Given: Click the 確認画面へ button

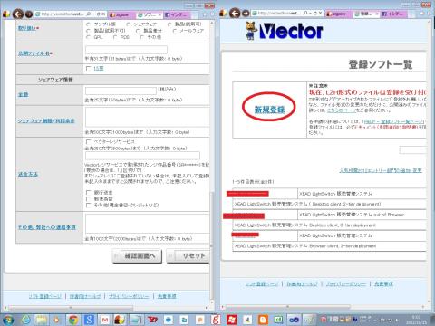Looking at the screenshot, I should (137, 256).
